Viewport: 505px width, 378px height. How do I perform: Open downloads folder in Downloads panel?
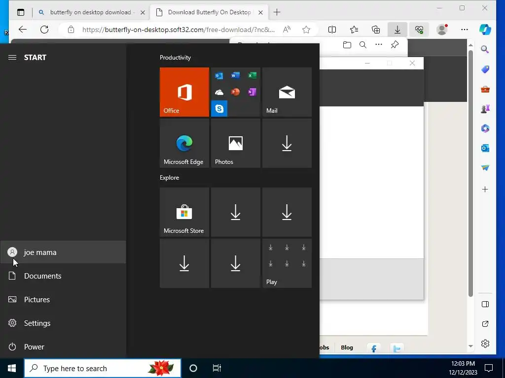pyautogui.click(x=347, y=45)
